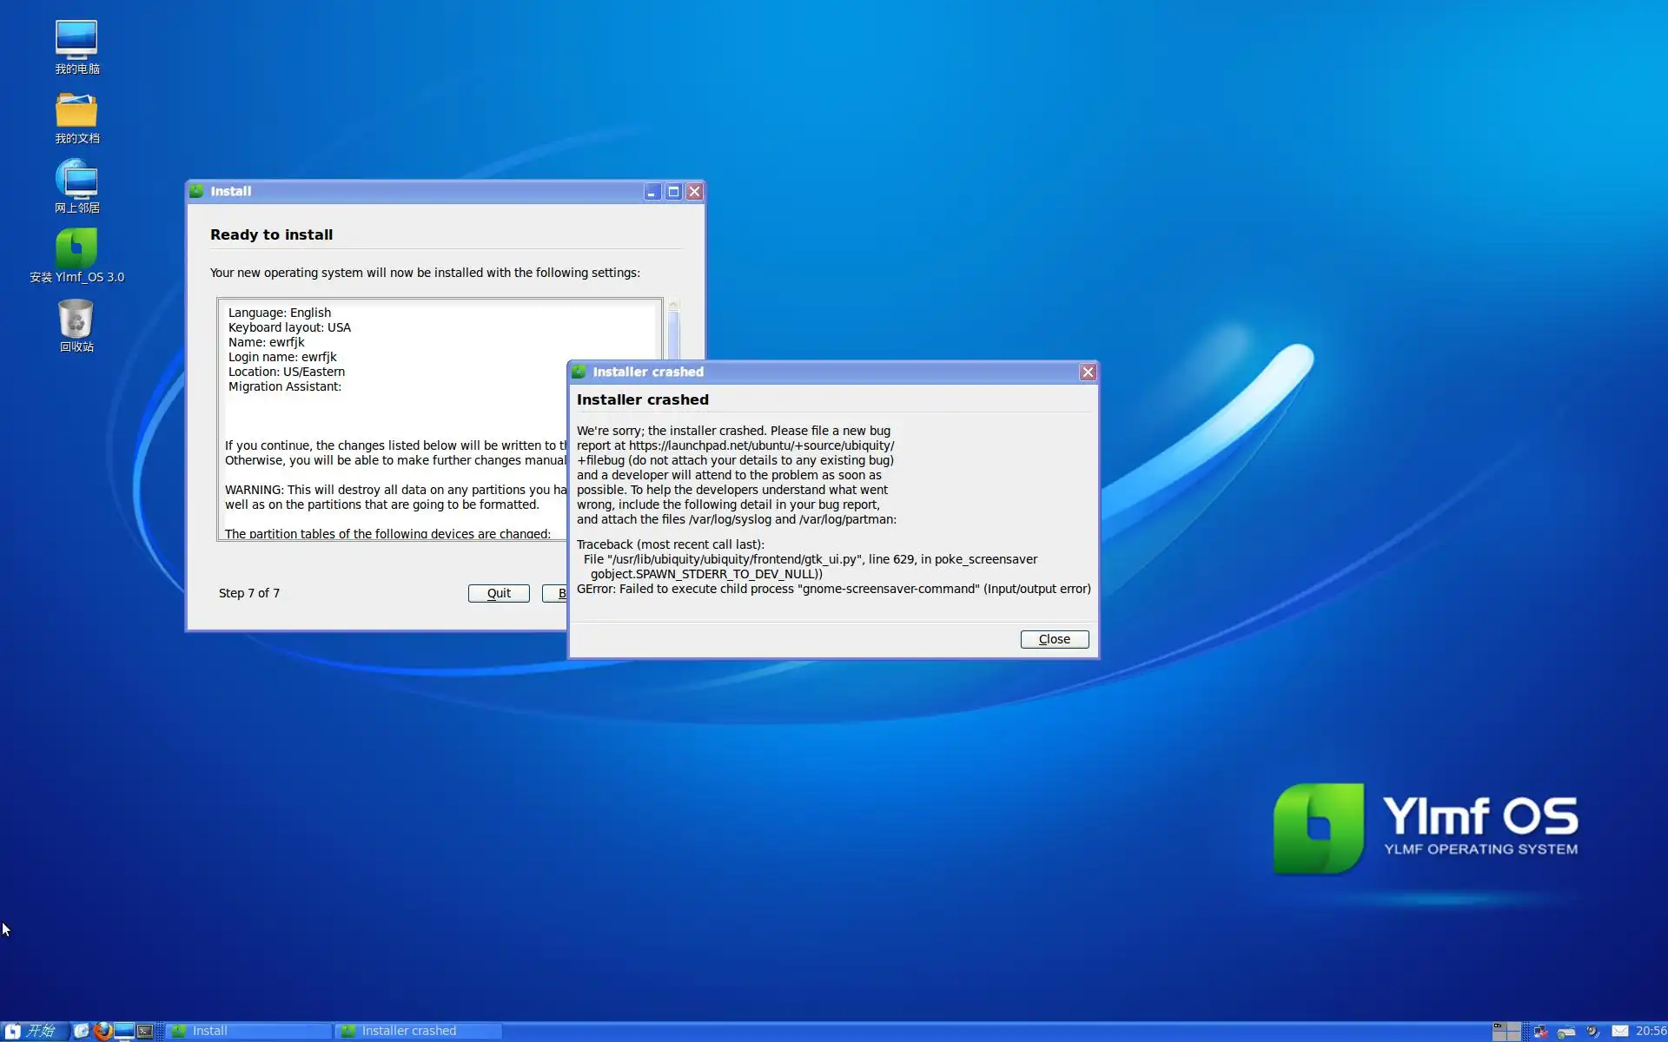This screenshot has width=1668, height=1042.
Task: Switch to upper-right workspace in pager
Action: tap(1513, 1026)
